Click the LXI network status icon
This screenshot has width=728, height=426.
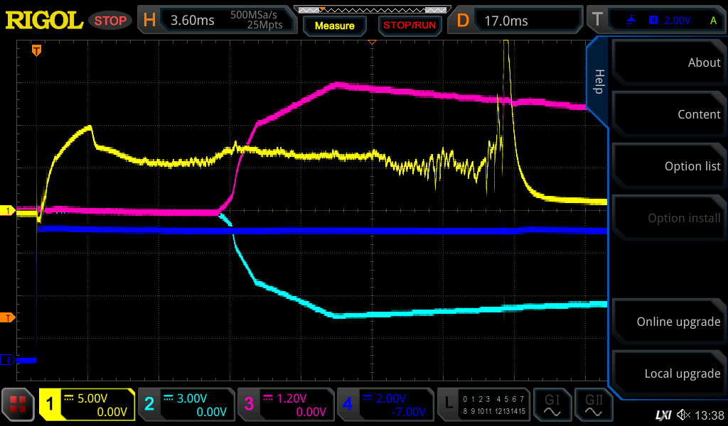pos(663,415)
